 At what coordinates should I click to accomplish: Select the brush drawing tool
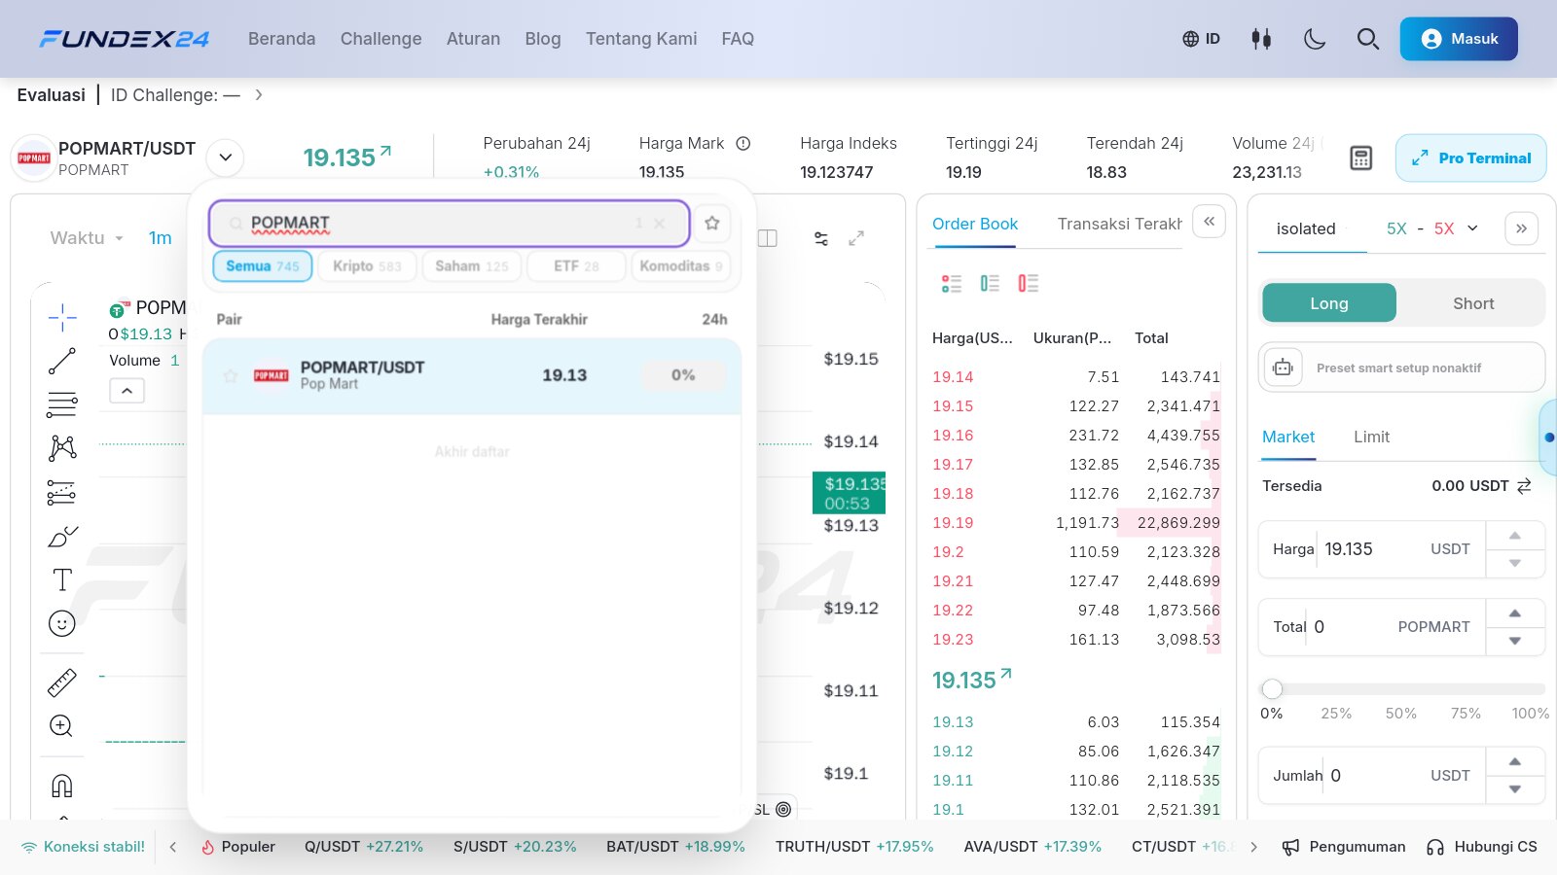[62, 537]
